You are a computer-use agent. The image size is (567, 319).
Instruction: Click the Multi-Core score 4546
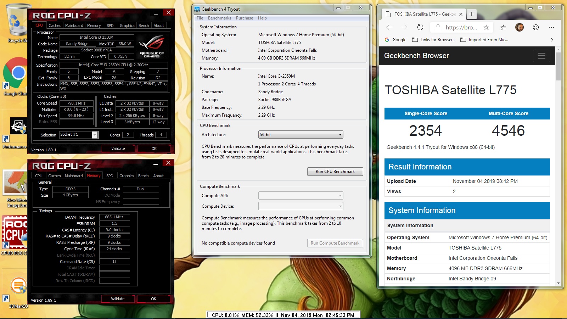508,130
